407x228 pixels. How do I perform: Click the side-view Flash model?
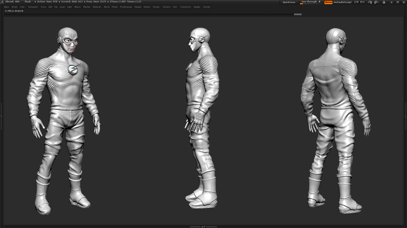[x=202, y=118]
